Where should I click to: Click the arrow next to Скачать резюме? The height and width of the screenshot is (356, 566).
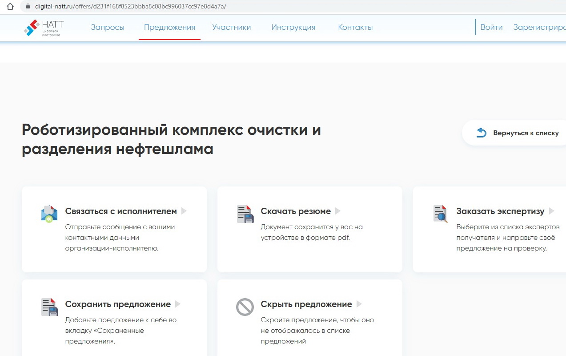point(338,211)
